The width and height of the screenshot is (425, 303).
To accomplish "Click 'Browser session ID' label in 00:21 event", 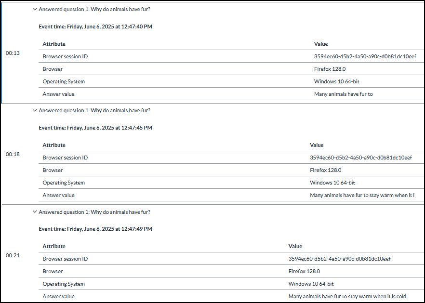I will (x=65, y=259).
